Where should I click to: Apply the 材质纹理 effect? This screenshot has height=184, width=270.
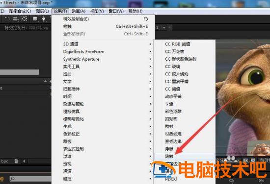pos(185,134)
